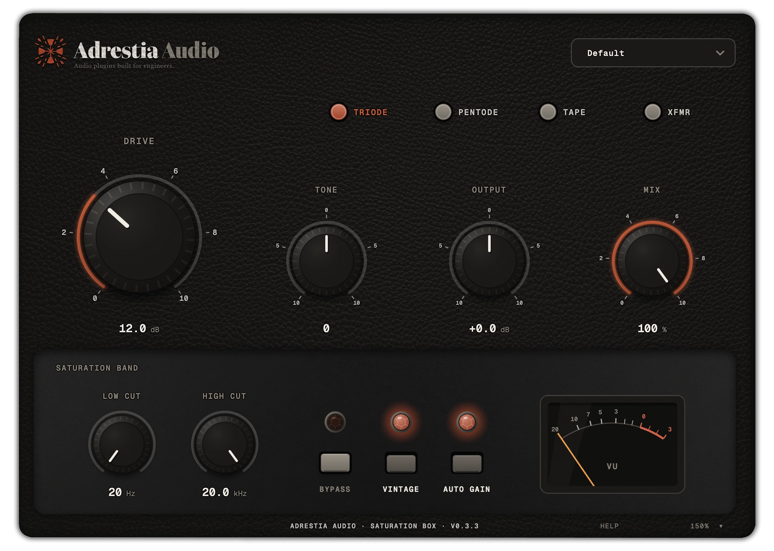Click the 20 Hz low cut value
Viewport: 774px width, 551px height.
pos(122,492)
